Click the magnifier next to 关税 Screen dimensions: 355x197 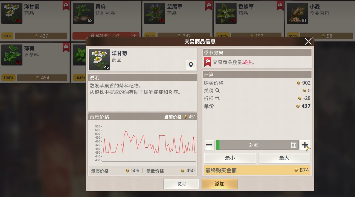217,91
